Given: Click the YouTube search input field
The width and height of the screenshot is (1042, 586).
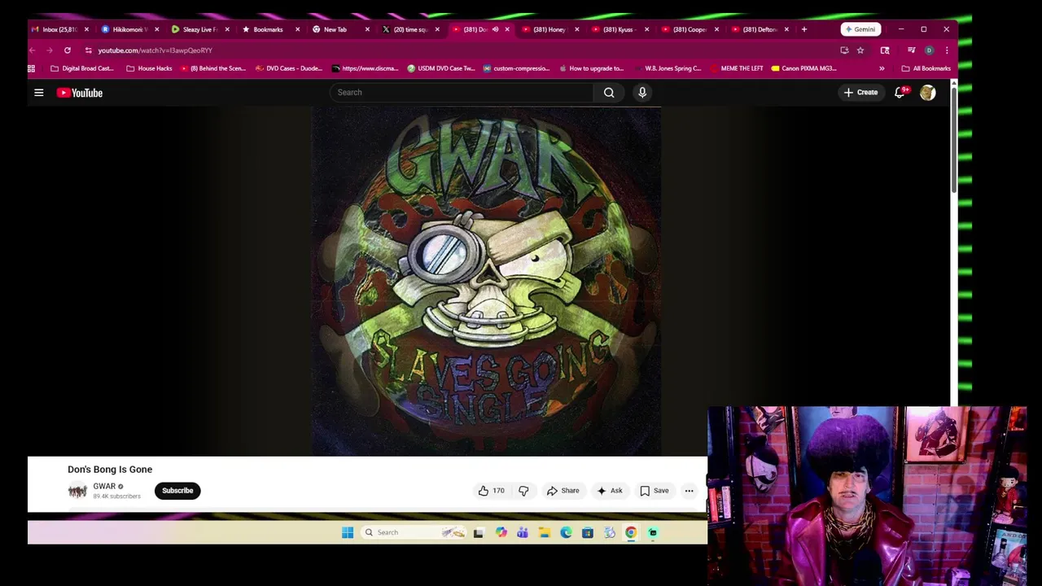Looking at the screenshot, I should click(462, 93).
